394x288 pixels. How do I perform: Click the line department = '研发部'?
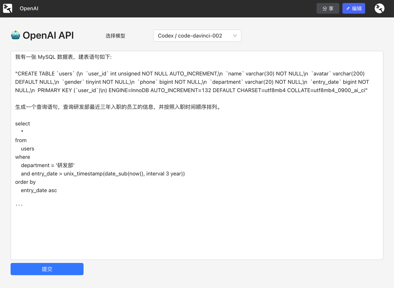pos(48,165)
